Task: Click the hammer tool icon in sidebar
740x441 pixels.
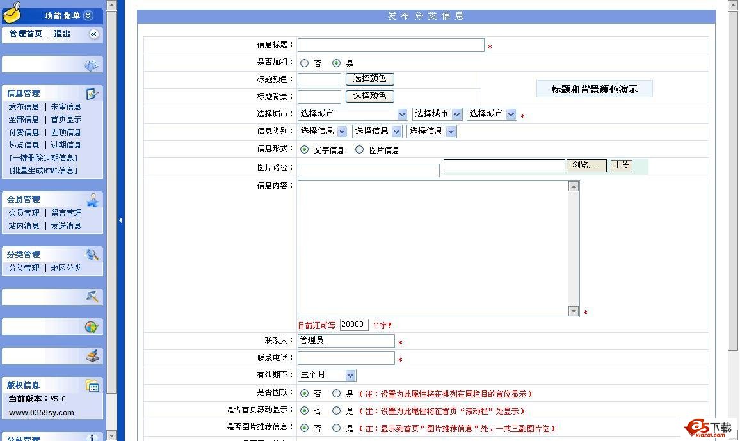Action: (x=92, y=296)
